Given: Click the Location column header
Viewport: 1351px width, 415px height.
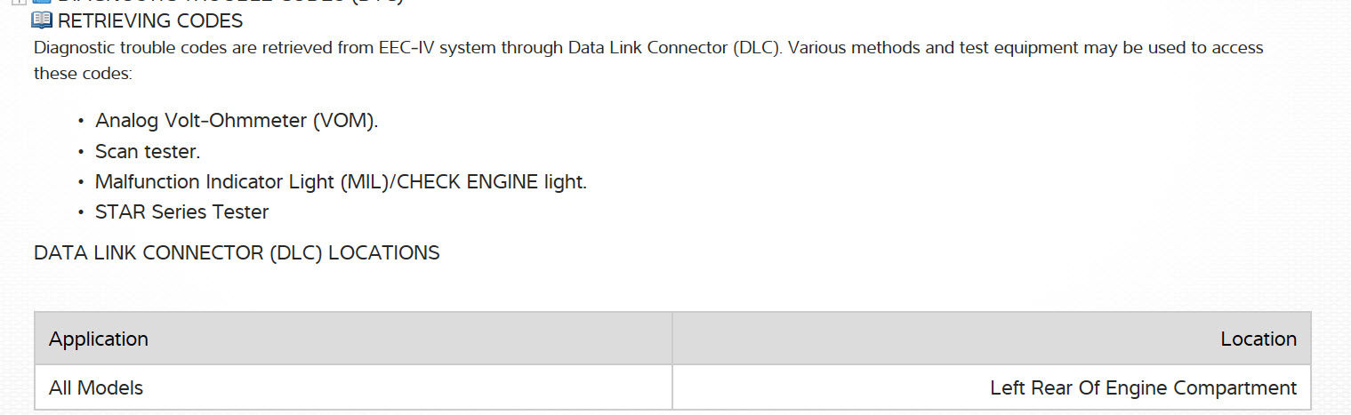Looking at the screenshot, I should [x=1258, y=339].
